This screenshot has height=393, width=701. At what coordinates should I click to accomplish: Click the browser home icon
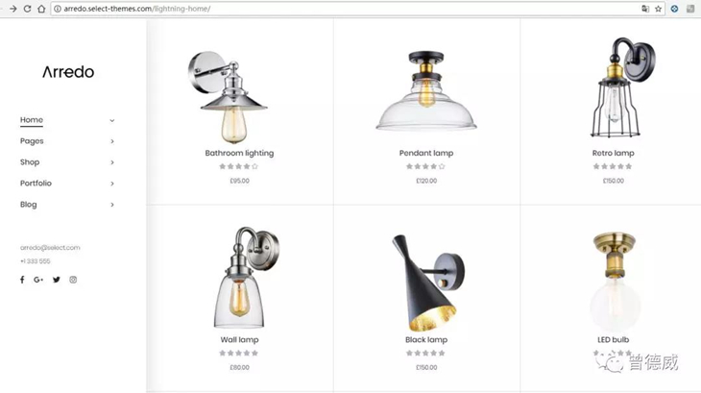click(x=41, y=9)
